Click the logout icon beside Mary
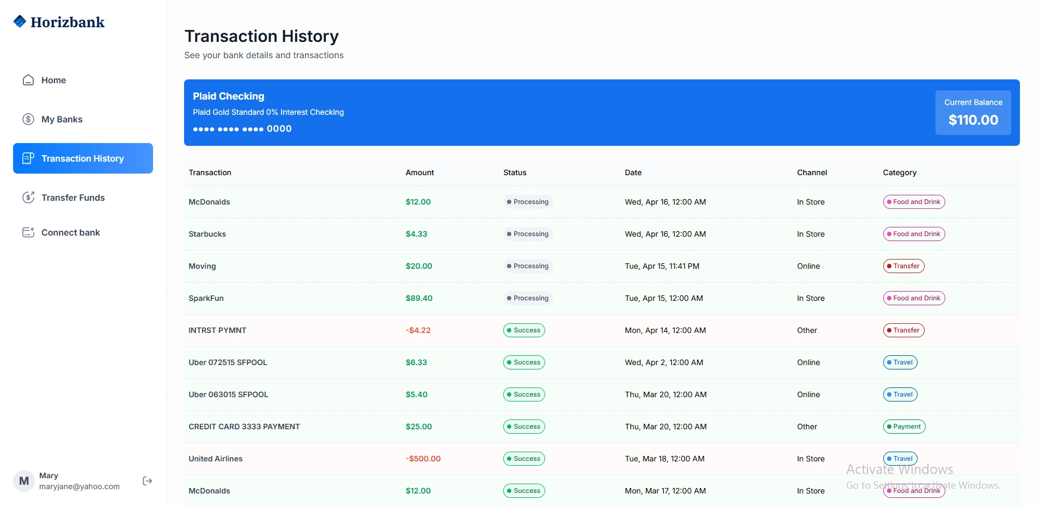Screen dimensions: 1039x506 (x=147, y=481)
